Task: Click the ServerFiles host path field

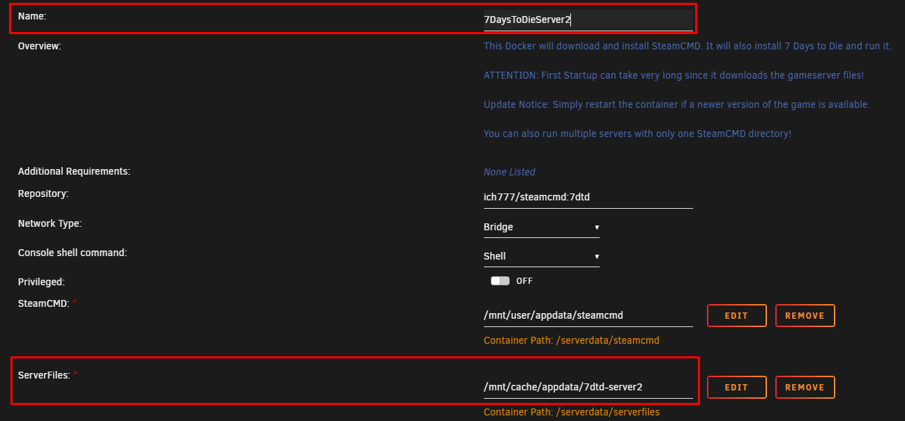Action: click(x=587, y=387)
